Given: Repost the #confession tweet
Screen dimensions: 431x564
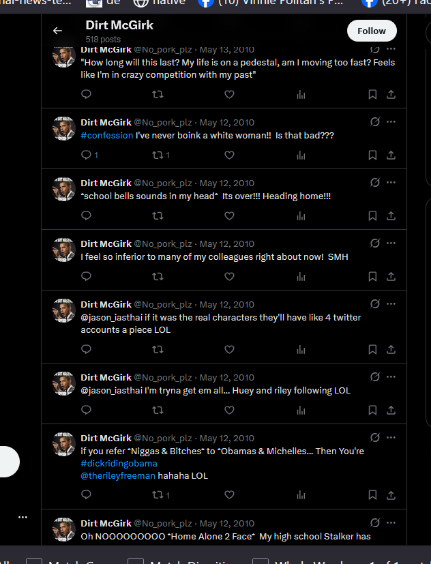Looking at the screenshot, I should pos(158,155).
